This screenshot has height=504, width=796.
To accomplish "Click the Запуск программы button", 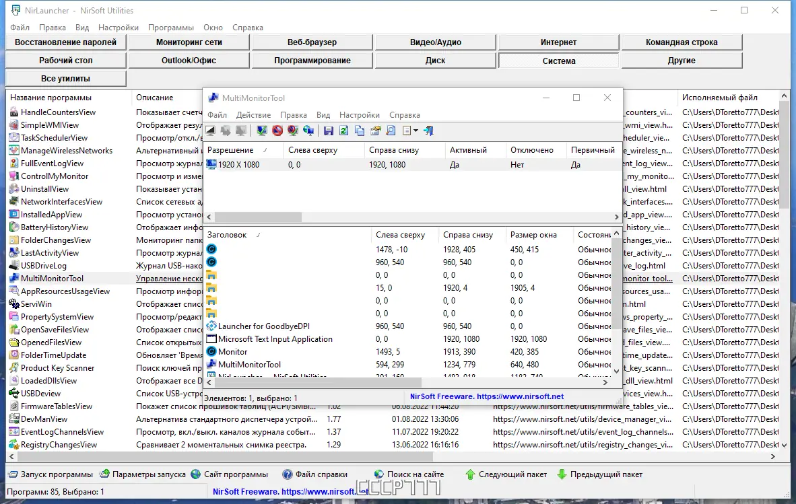I will click(x=51, y=474).
